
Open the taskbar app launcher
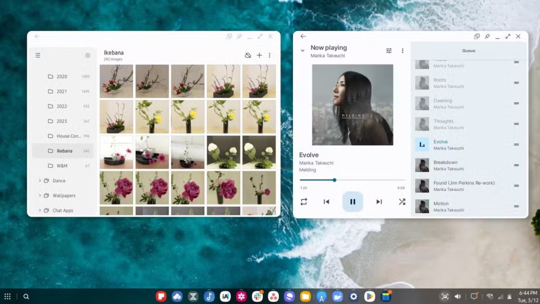[x=6, y=296]
